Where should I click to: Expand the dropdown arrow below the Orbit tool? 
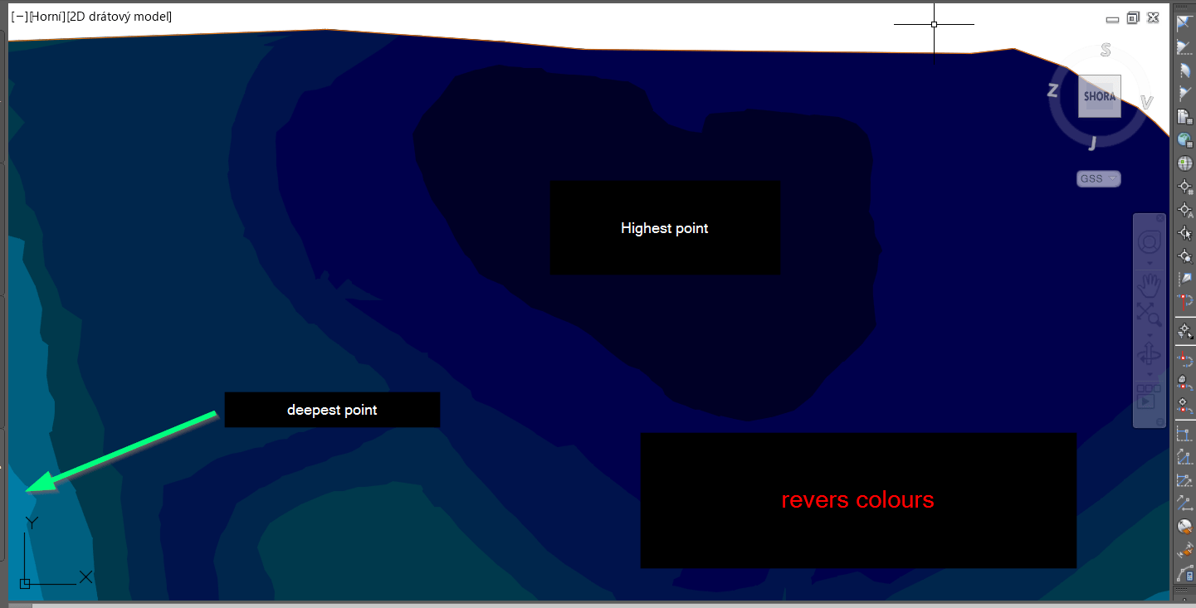coord(1150,373)
